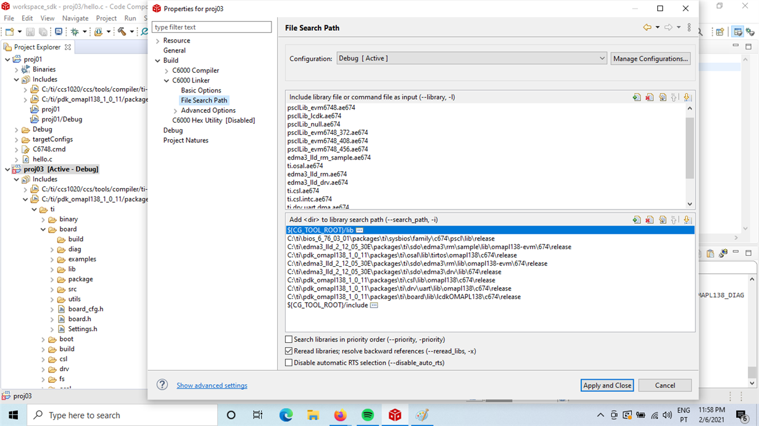Collapse the board folder in Project Explorer
The height and width of the screenshot is (426, 759).
43,229
